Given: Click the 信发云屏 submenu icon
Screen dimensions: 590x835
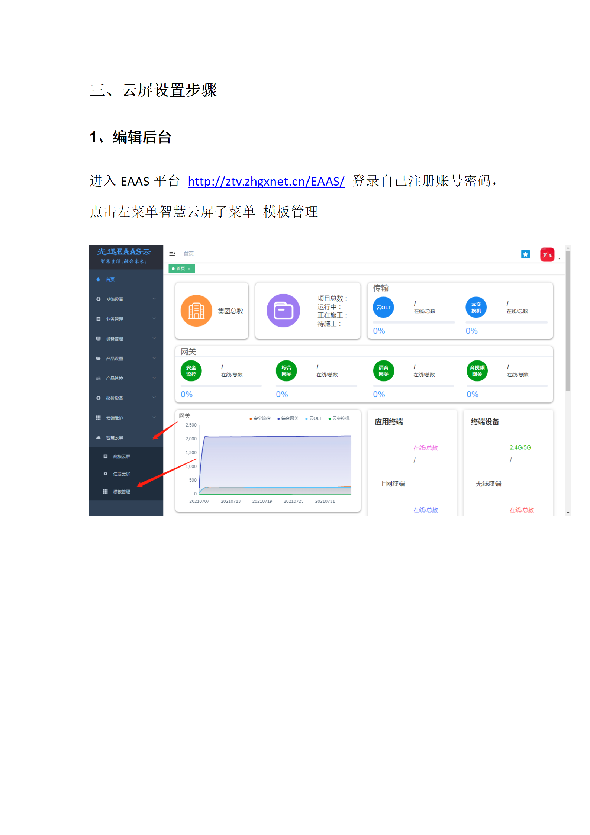Looking at the screenshot, I should tap(105, 473).
